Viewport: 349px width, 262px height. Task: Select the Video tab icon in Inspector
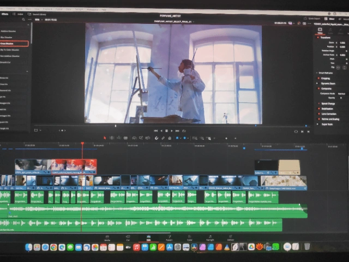click(x=320, y=31)
